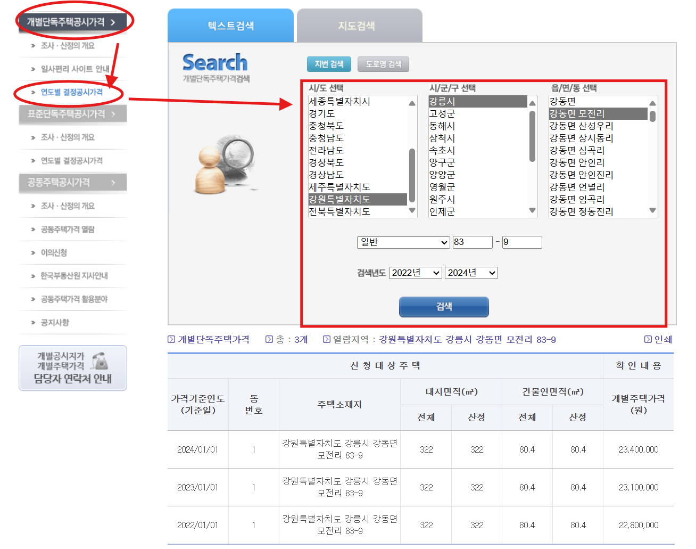696x549 pixels.
Task: Click the 23,400,000 price cell
Action: point(639,449)
